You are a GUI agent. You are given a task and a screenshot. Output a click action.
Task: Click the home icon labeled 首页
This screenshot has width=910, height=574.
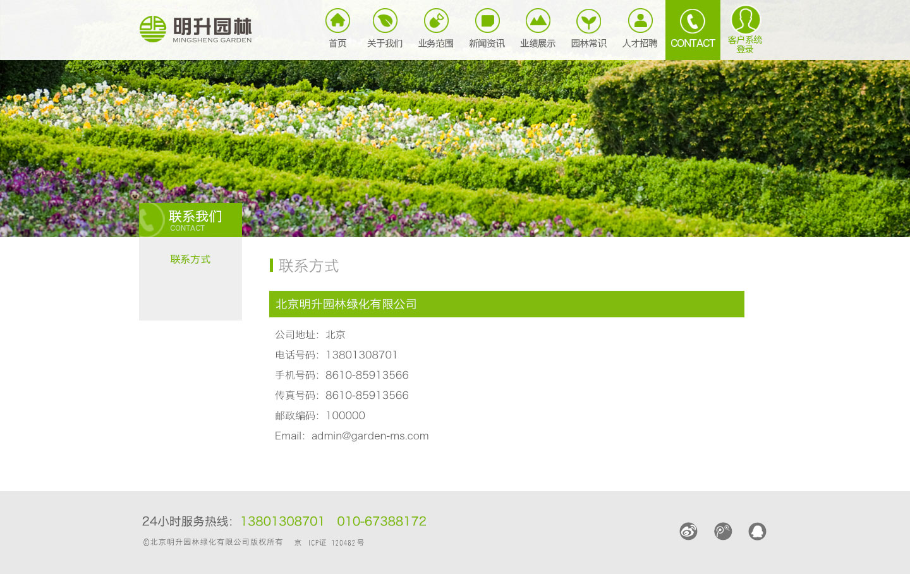(337, 21)
